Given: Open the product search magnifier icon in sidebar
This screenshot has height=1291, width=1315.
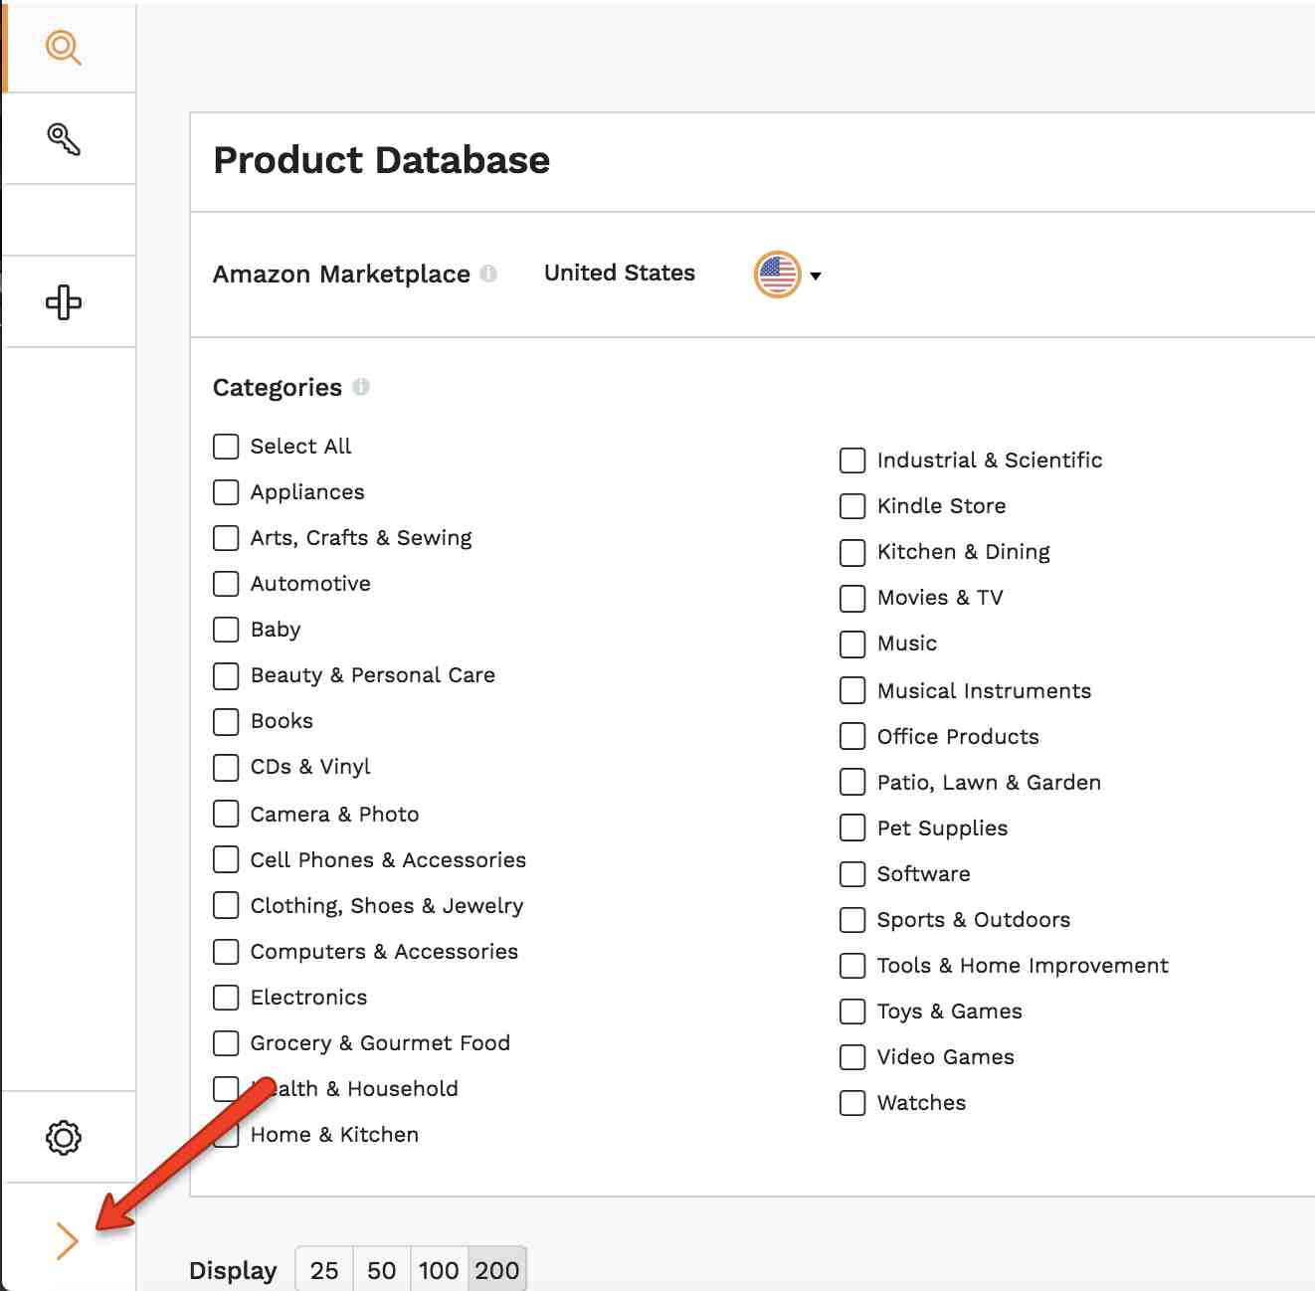Looking at the screenshot, I should click(64, 48).
